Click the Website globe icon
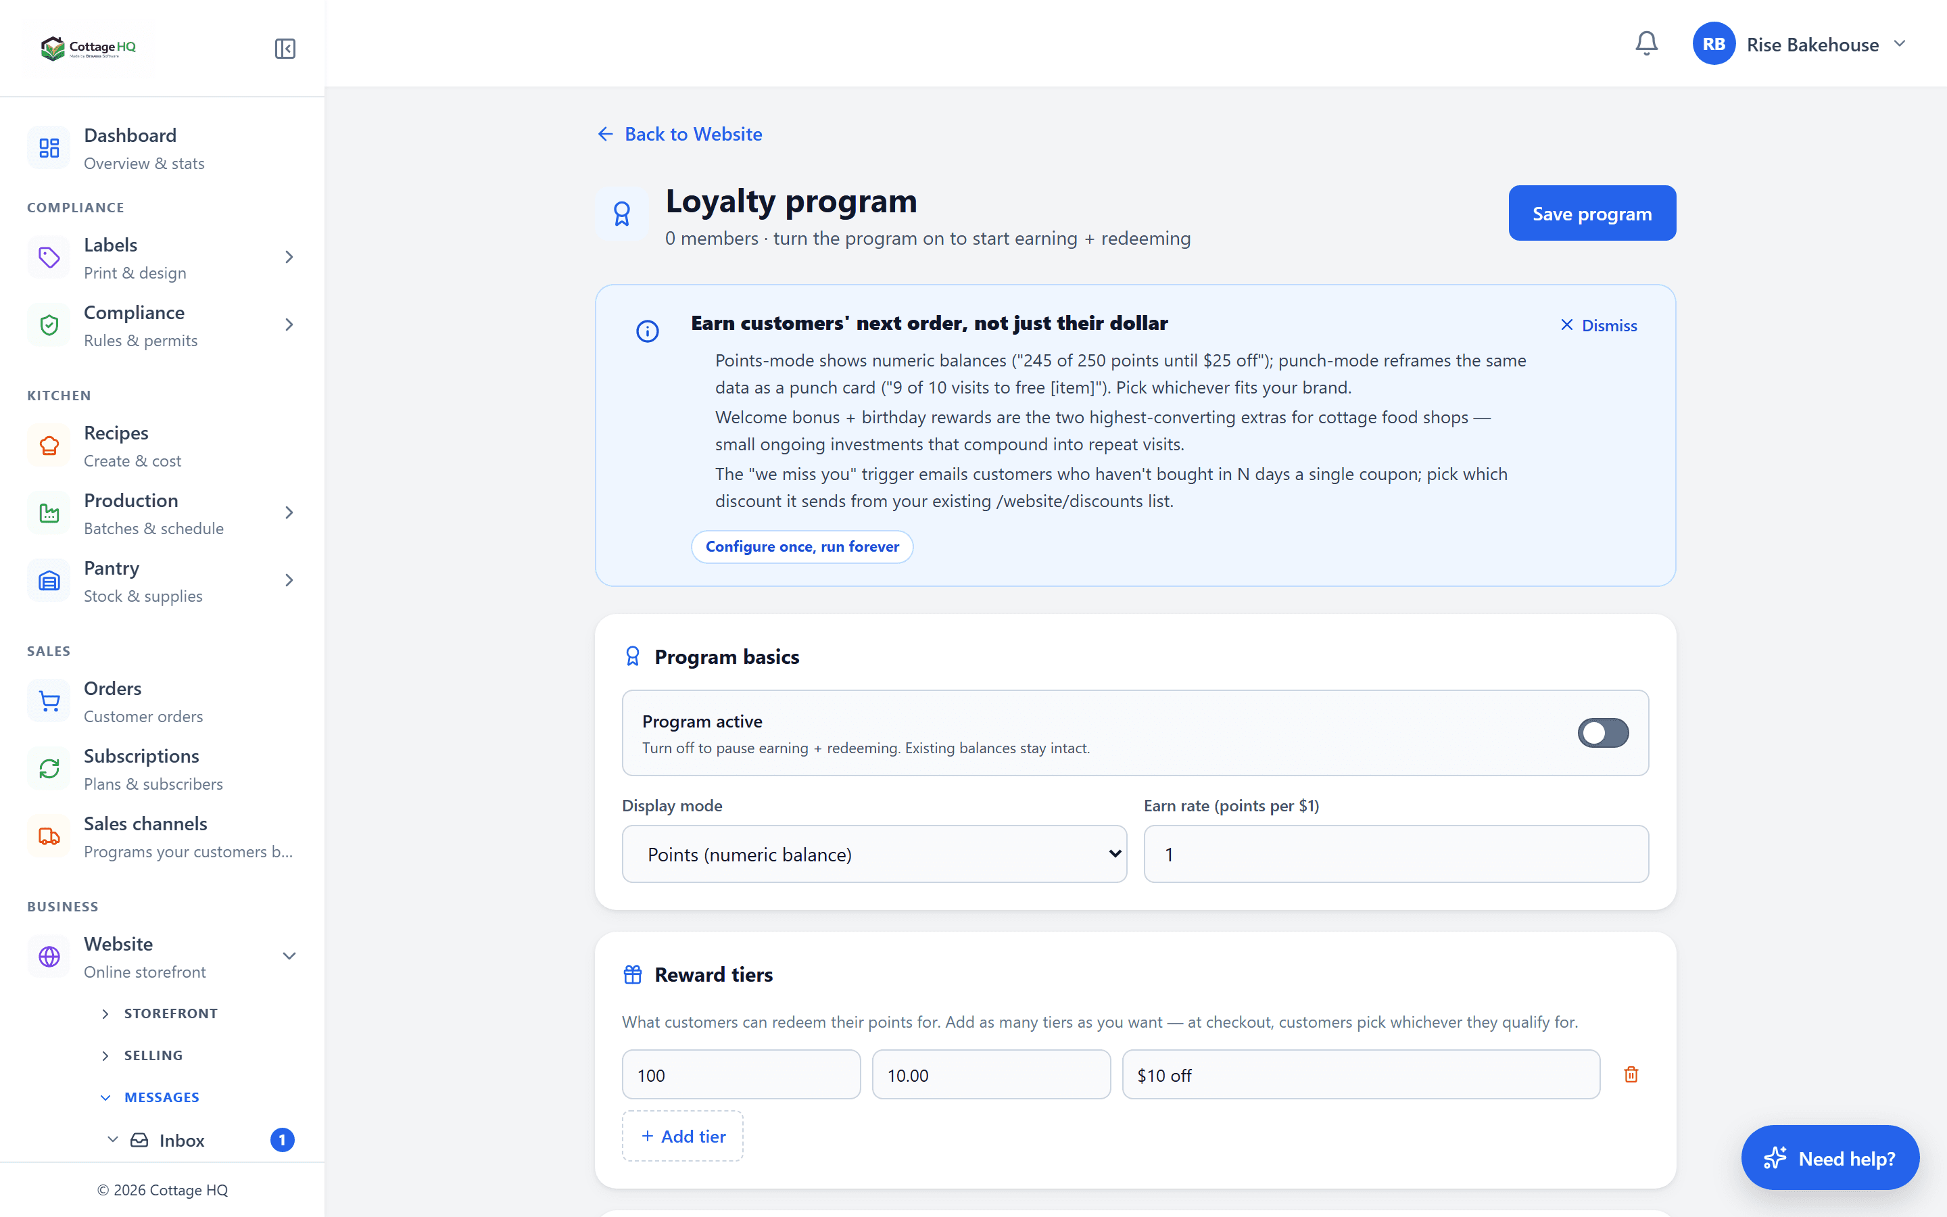This screenshot has height=1217, width=1947. click(49, 957)
